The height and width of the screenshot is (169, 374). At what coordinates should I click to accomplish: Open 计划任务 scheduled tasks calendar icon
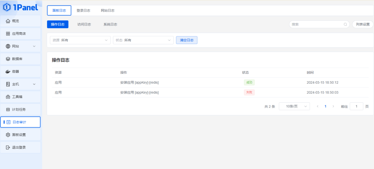[8, 109]
